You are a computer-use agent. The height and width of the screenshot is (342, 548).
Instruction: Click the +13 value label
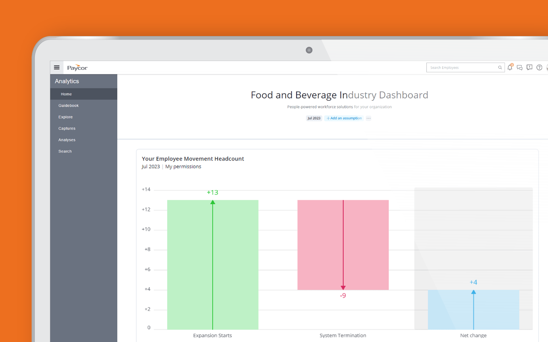[x=213, y=192]
